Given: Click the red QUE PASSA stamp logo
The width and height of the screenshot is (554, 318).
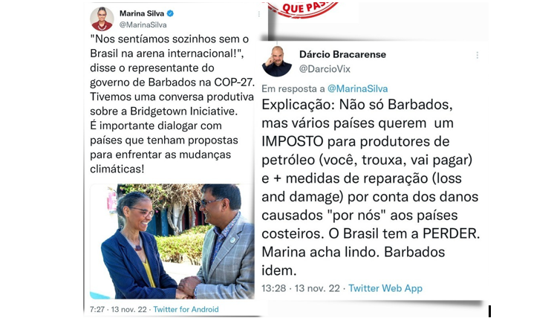Looking at the screenshot, I should pos(303,9).
